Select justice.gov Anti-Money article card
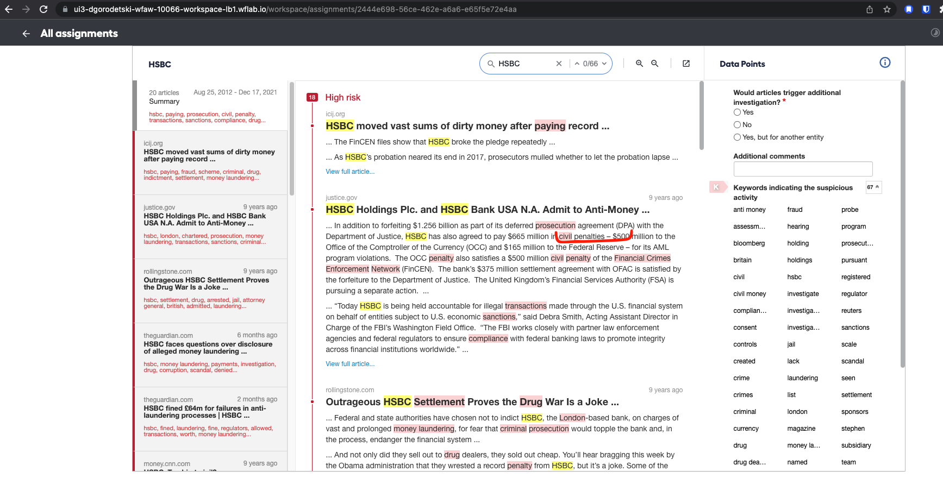This screenshot has width=943, height=503. [211, 227]
